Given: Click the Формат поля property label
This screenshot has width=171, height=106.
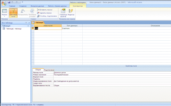Looking at the screenshot, I should point(38,77).
